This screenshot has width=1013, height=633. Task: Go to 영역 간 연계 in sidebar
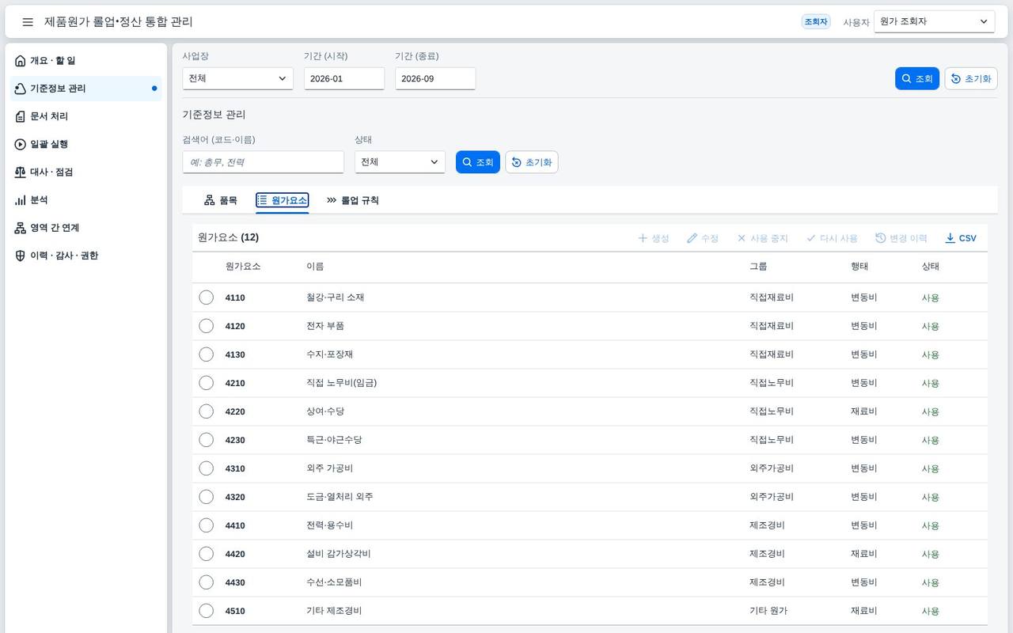(87, 228)
